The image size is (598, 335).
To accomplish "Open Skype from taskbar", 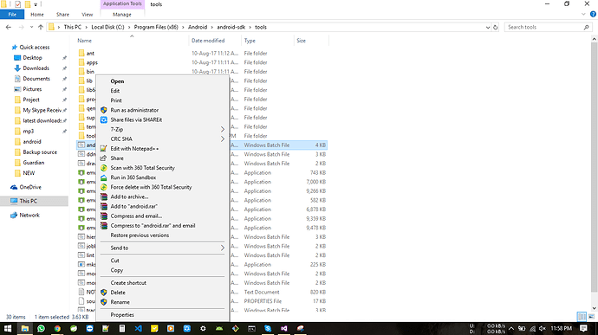I will (x=268, y=329).
